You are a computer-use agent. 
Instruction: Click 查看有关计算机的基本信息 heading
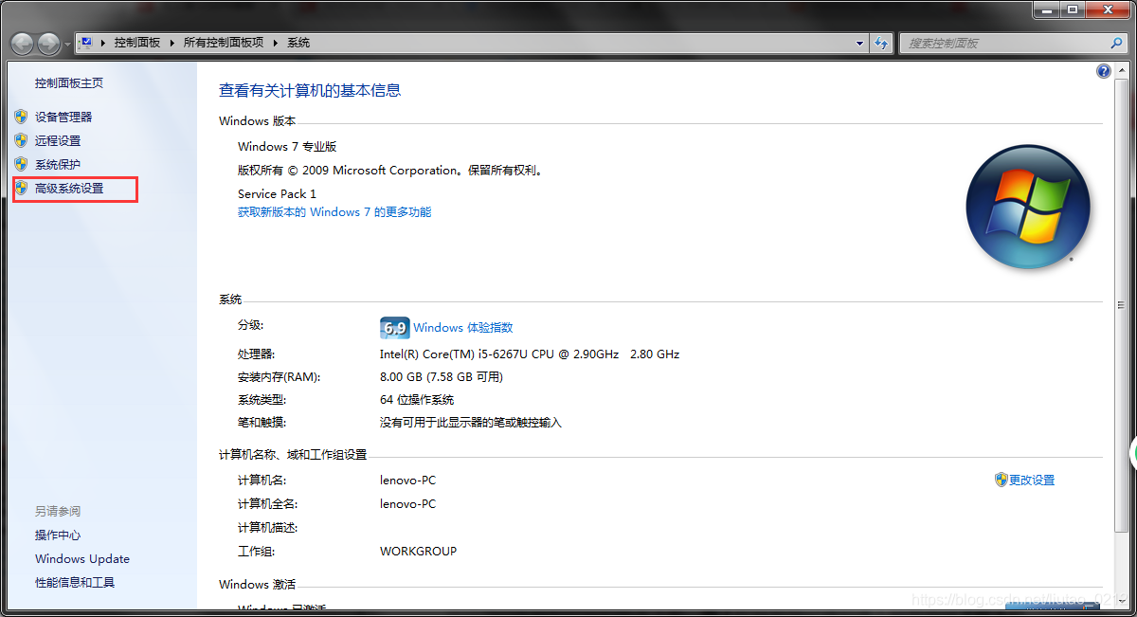click(310, 91)
